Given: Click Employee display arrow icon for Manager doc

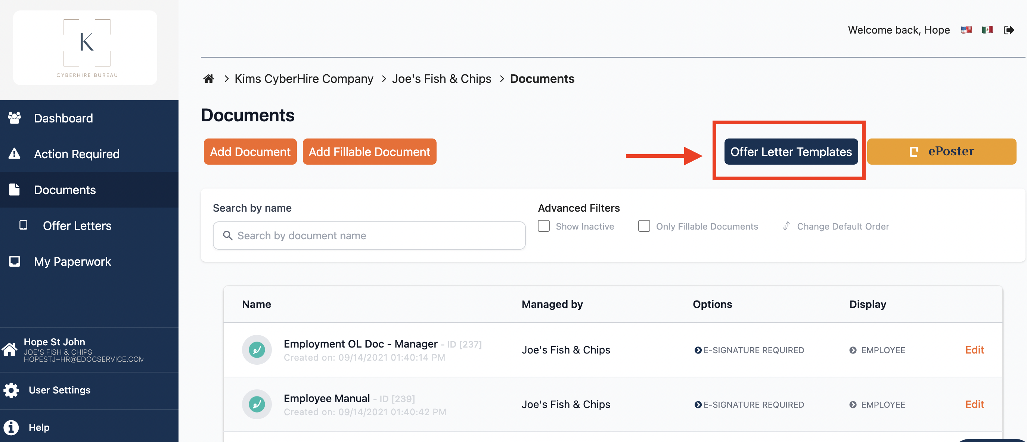Looking at the screenshot, I should 853,350.
